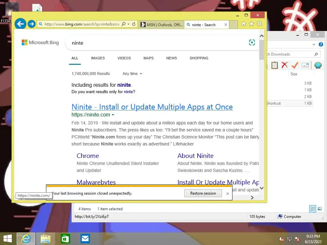Image resolution: width=327 pixels, height=245 pixels.
Task: Click the address bar search magnifier
Action: pos(124,24)
